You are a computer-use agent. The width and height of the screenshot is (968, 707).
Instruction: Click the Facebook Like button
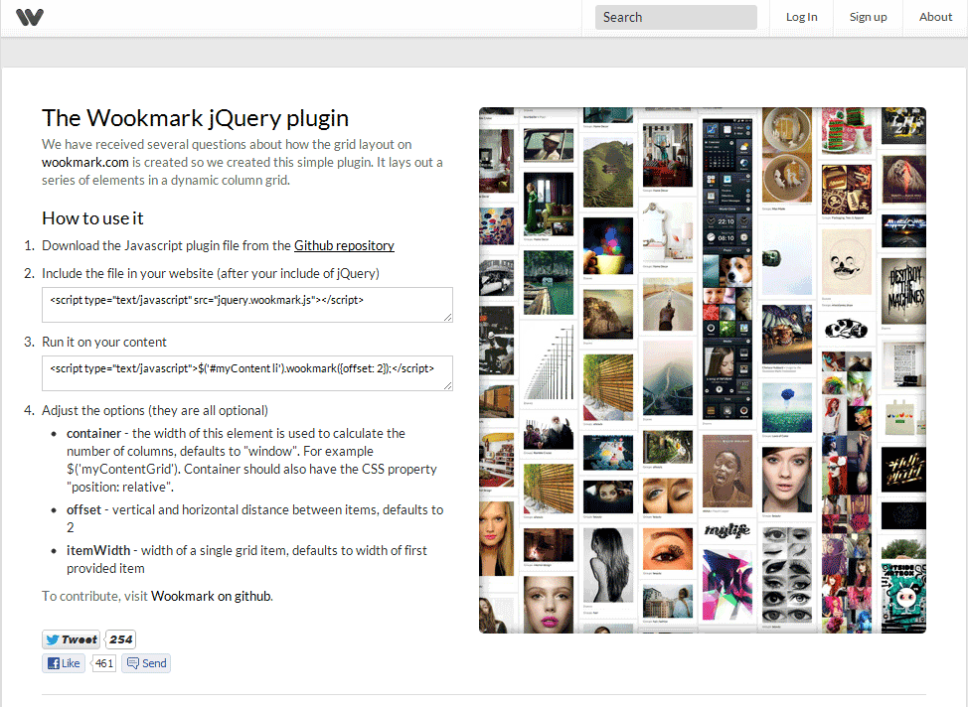(64, 663)
